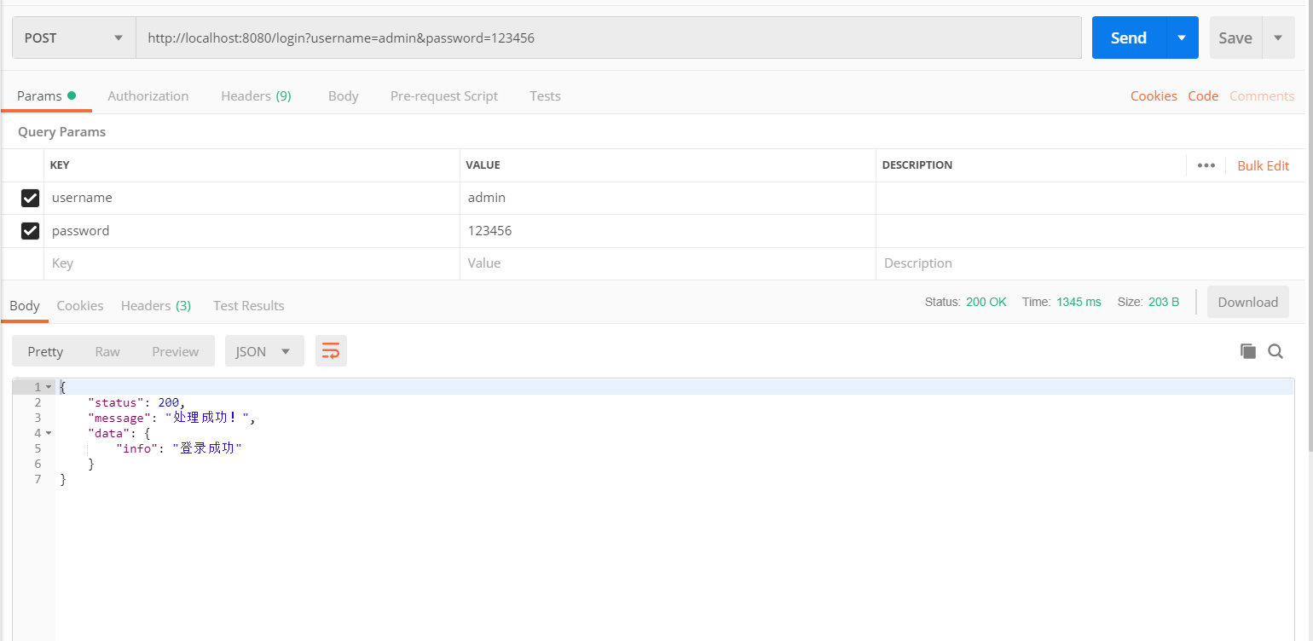Uncheck the username parameter checkbox
Viewport: 1313px width, 641px height.
coord(30,198)
